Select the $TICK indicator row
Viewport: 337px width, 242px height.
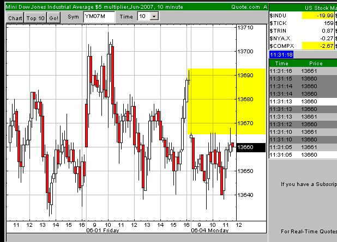(x=303, y=23)
